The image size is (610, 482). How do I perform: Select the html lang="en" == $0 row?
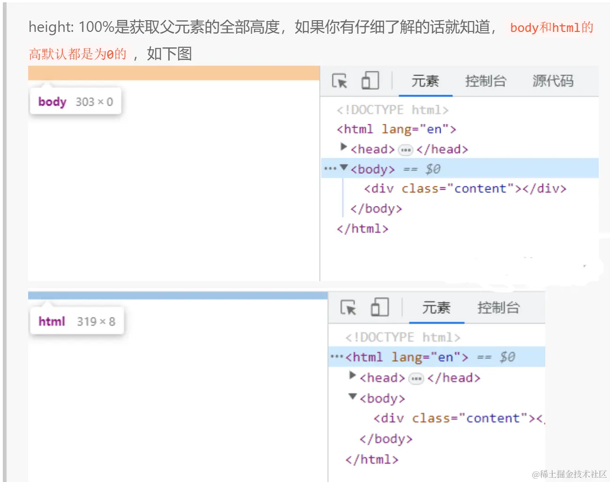(x=437, y=357)
